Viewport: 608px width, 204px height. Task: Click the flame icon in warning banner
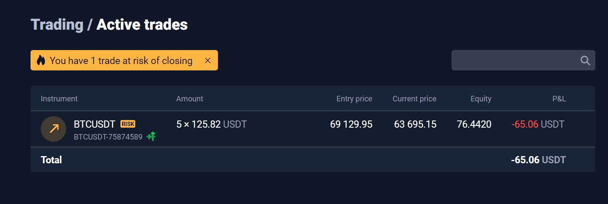pos(41,60)
